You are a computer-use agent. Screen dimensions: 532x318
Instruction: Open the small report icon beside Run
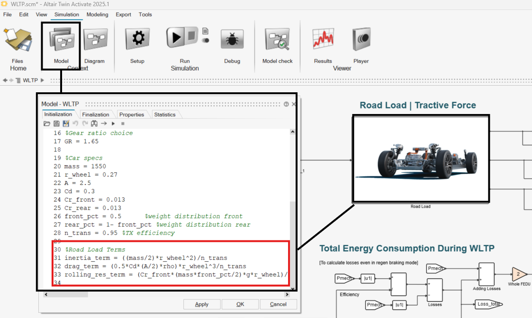[x=205, y=31]
